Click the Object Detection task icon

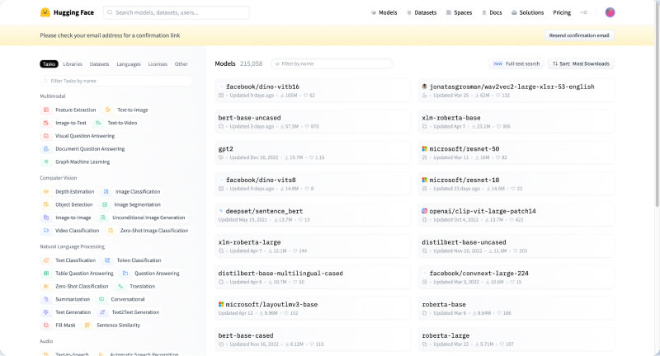46,204
